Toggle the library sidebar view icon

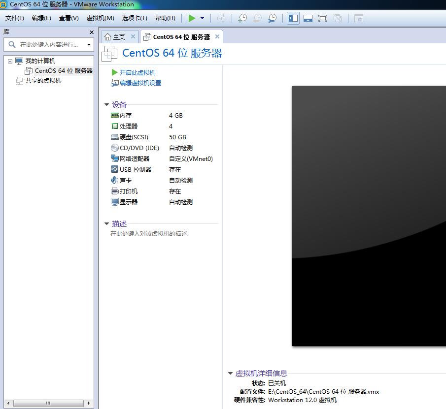[x=293, y=18]
